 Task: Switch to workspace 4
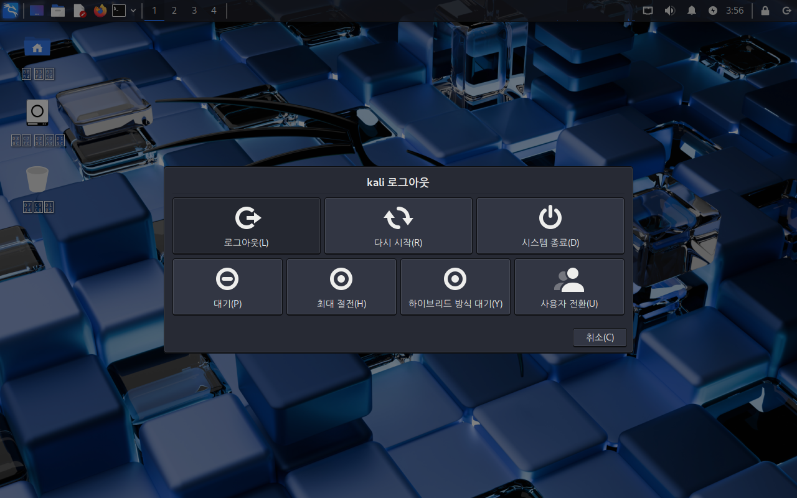[x=214, y=11]
